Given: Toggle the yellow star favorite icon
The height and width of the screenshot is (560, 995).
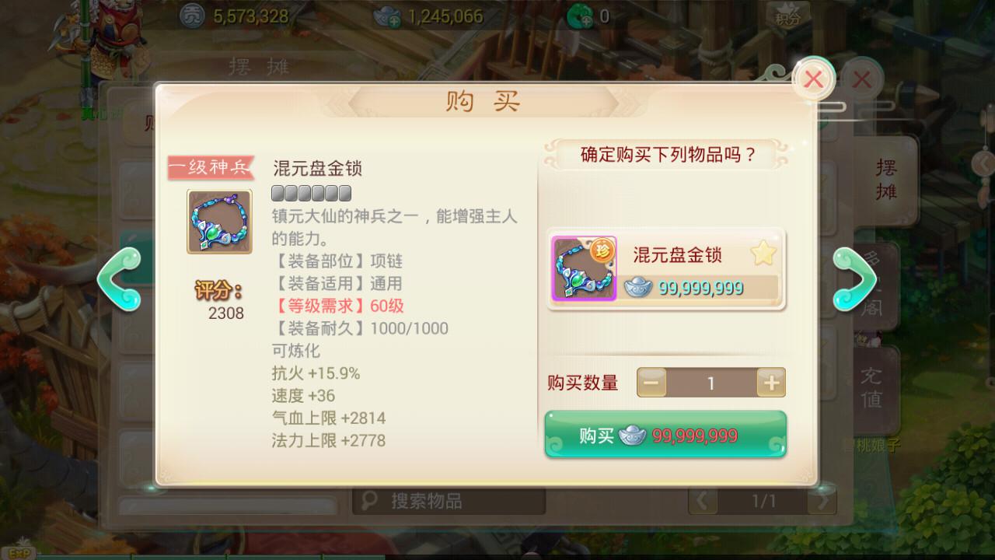Looking at the screenshot, I should click(763, 254).
